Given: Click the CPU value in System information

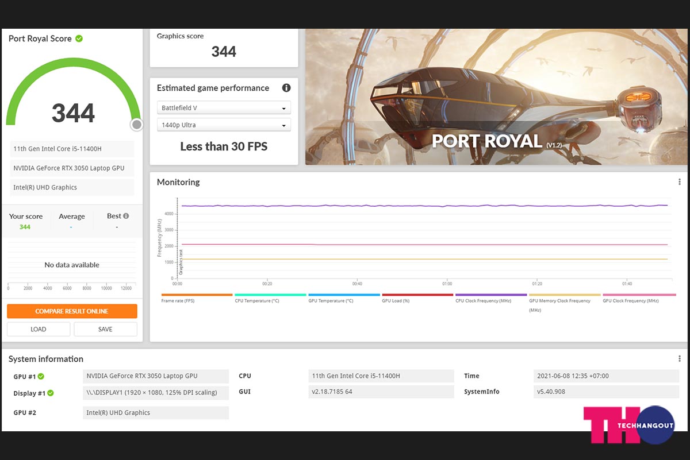Looking at the screenshot, I should (381, 376).
